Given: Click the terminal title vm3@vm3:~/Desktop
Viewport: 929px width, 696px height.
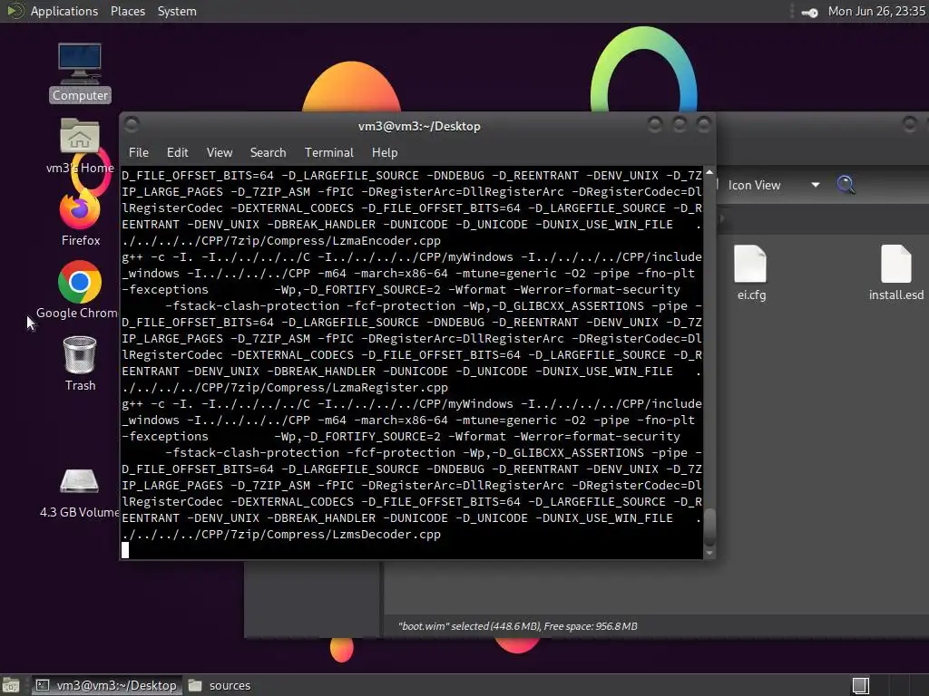Looking at the screenshot, I should (419, 126).
